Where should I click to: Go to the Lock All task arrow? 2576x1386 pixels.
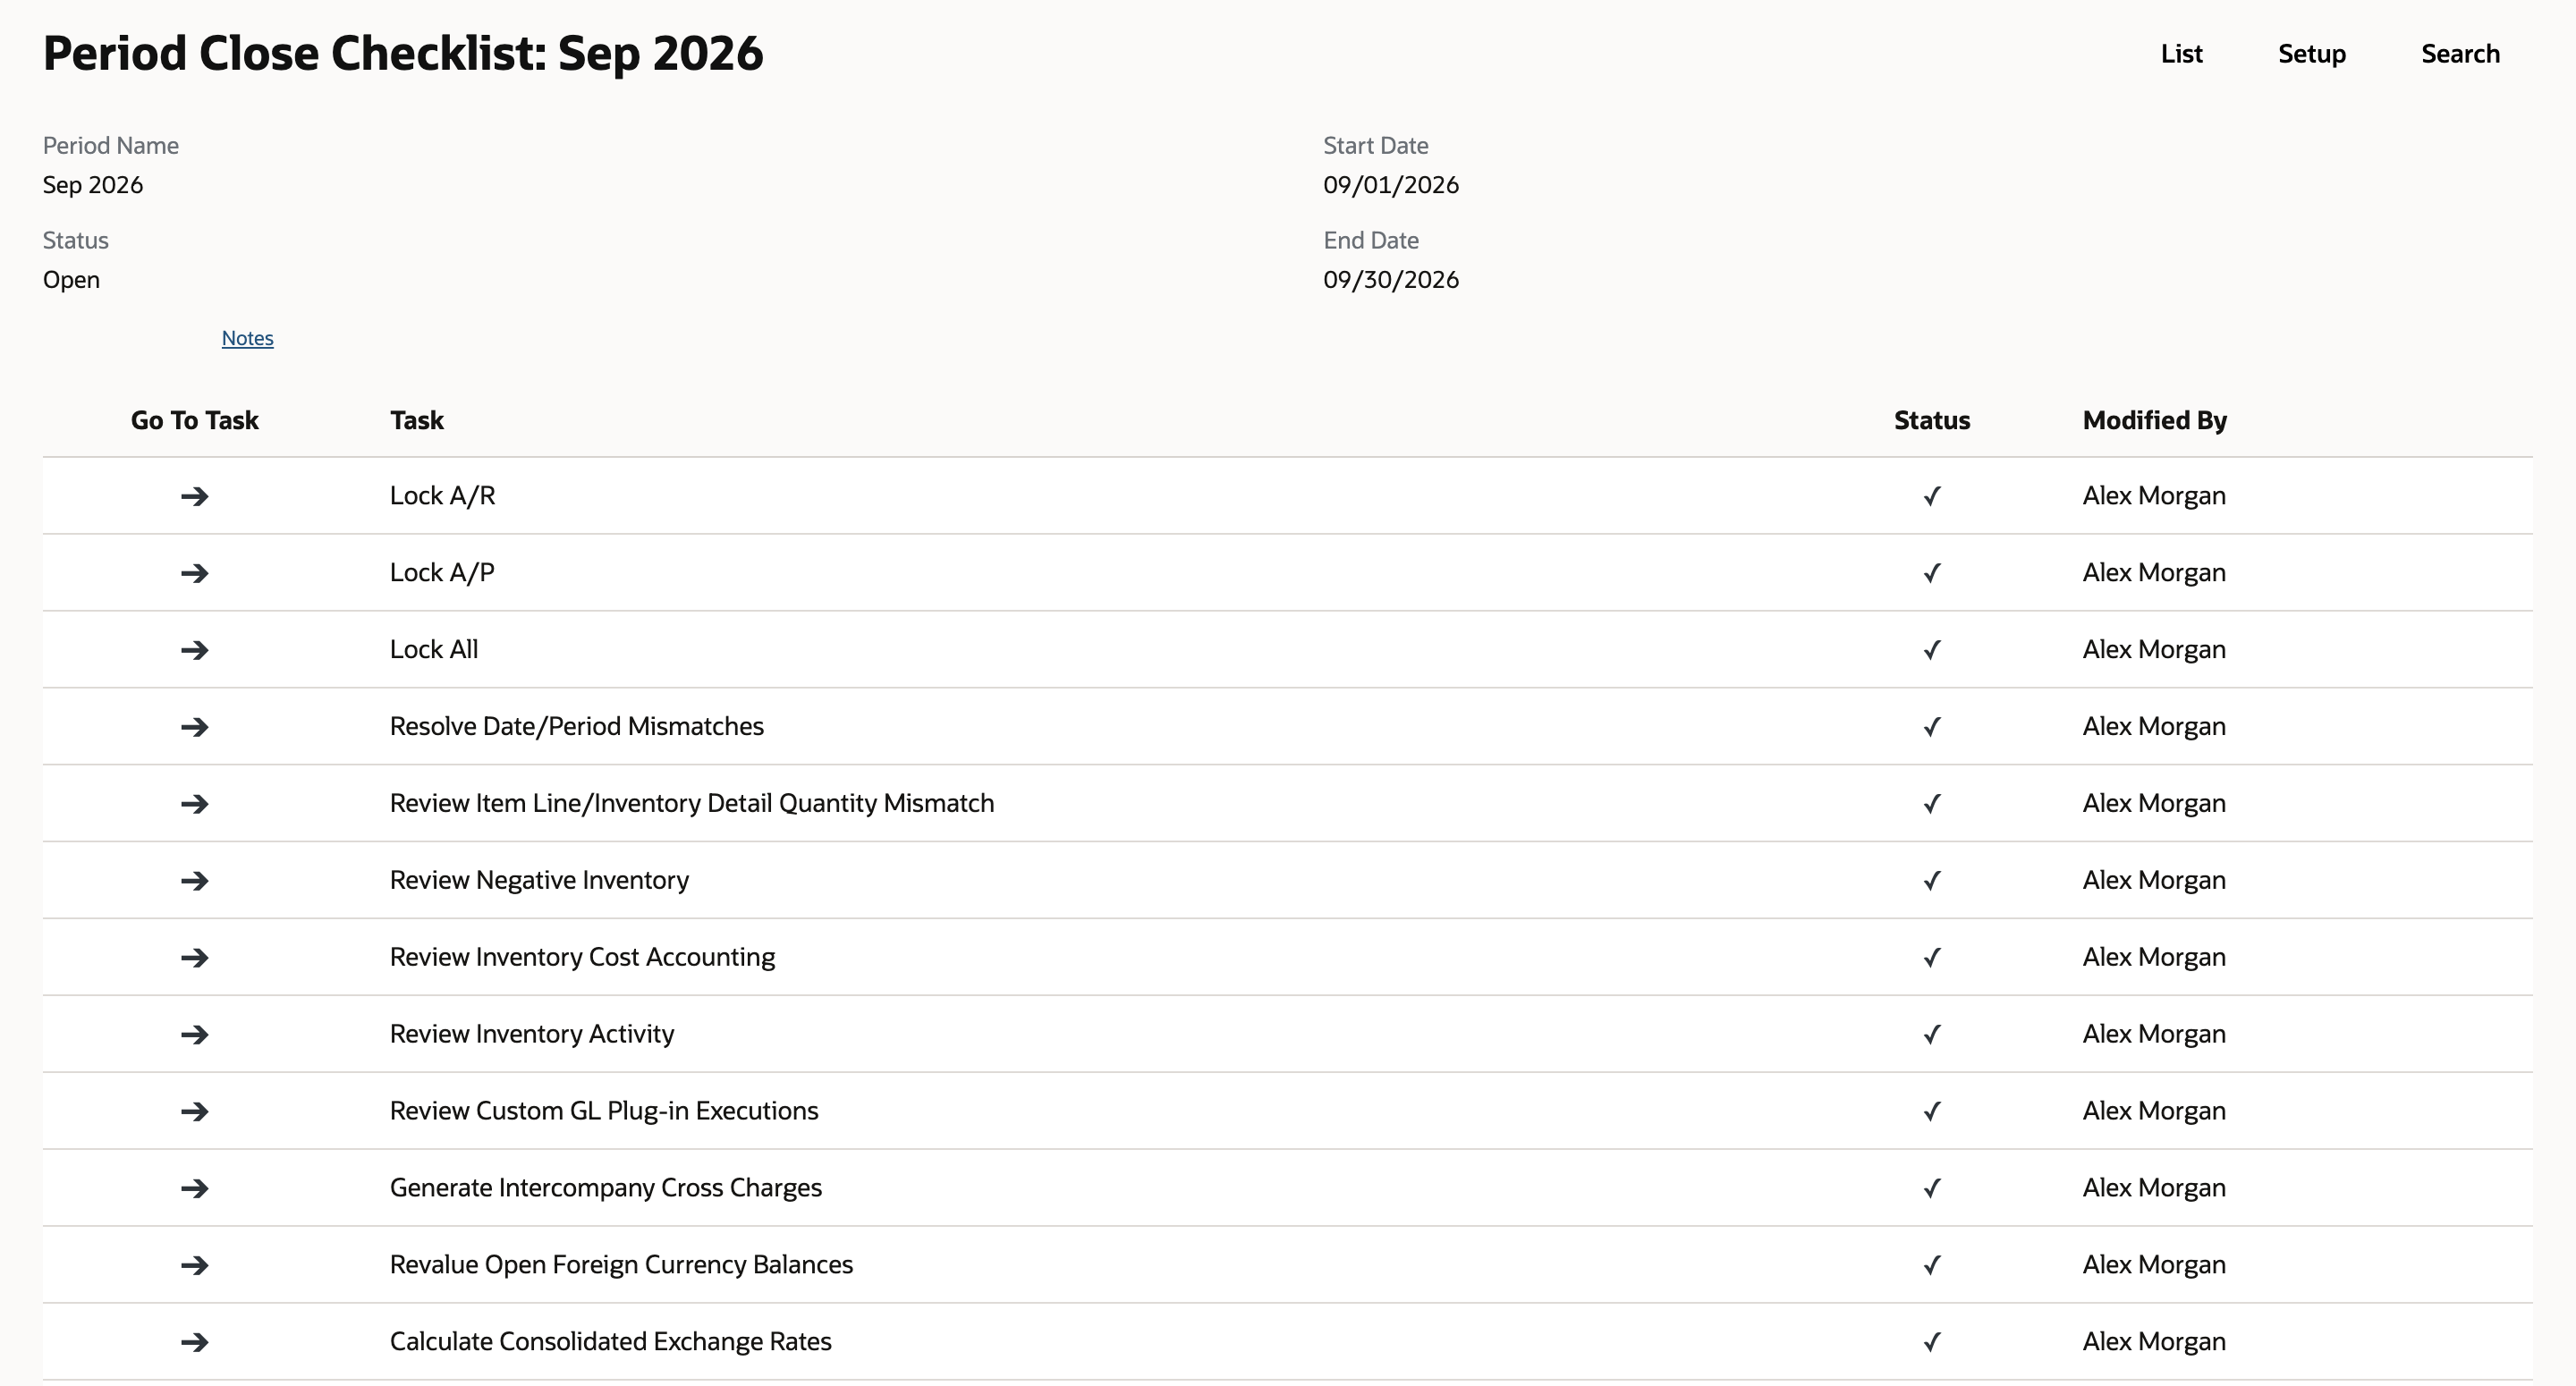[194, 650]
